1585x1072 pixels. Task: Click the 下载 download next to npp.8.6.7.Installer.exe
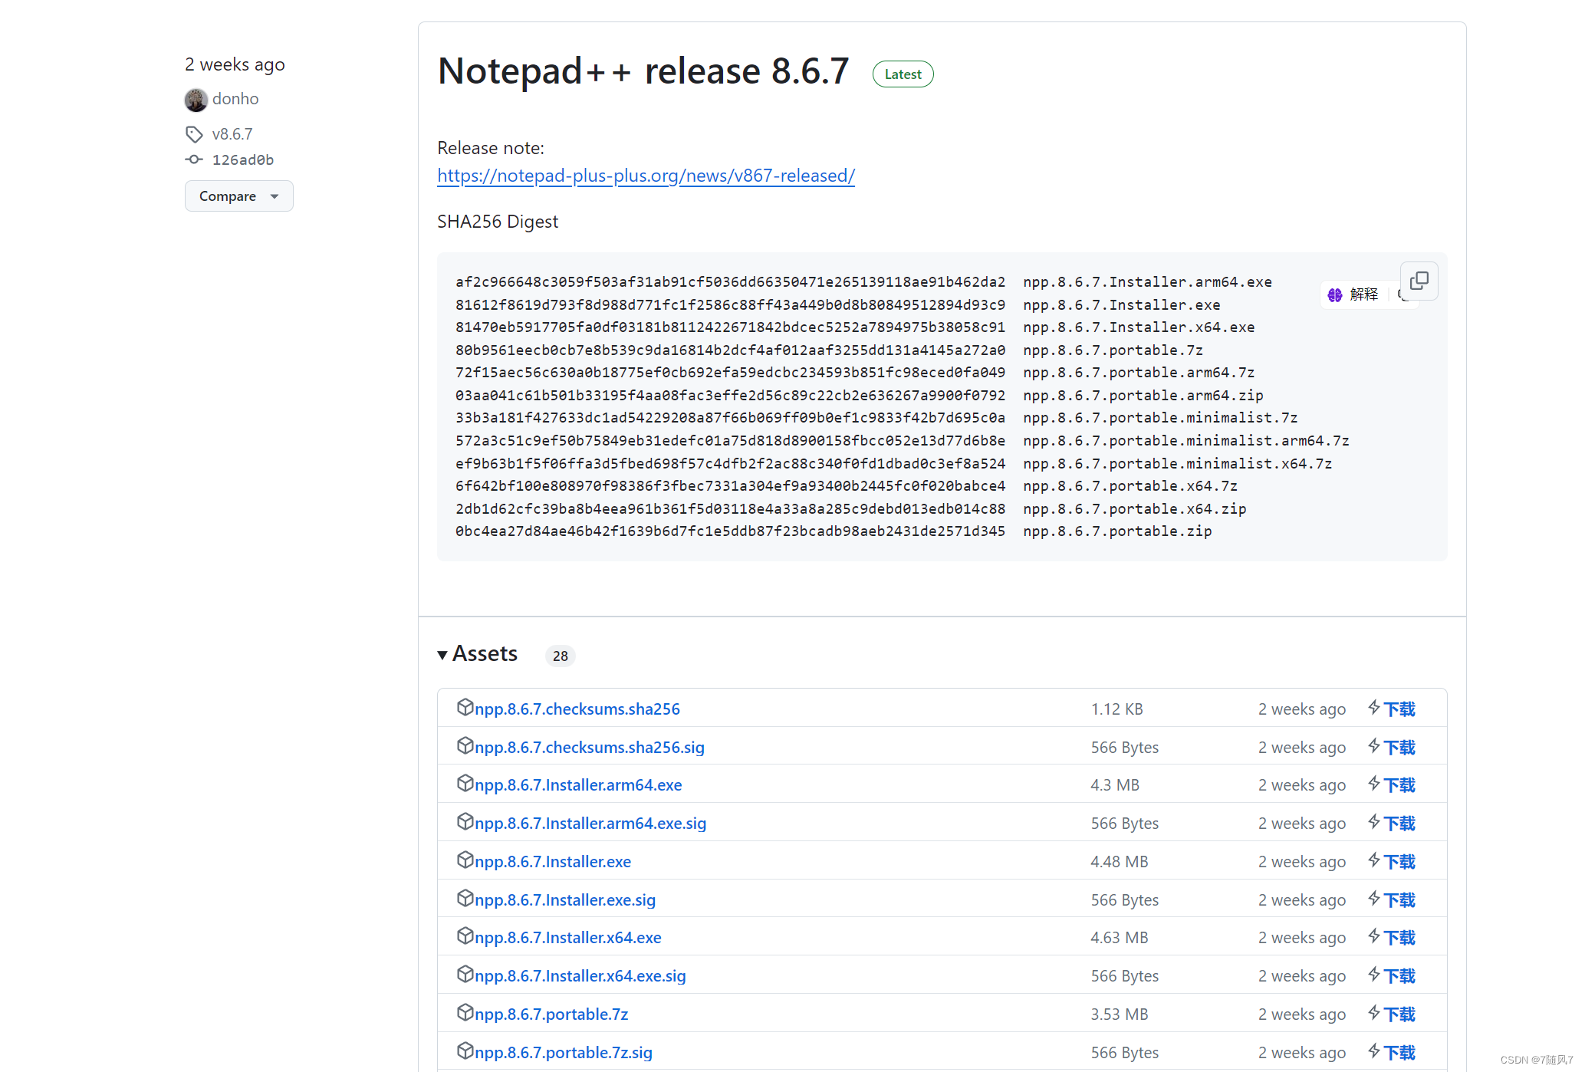(1399, 862)
